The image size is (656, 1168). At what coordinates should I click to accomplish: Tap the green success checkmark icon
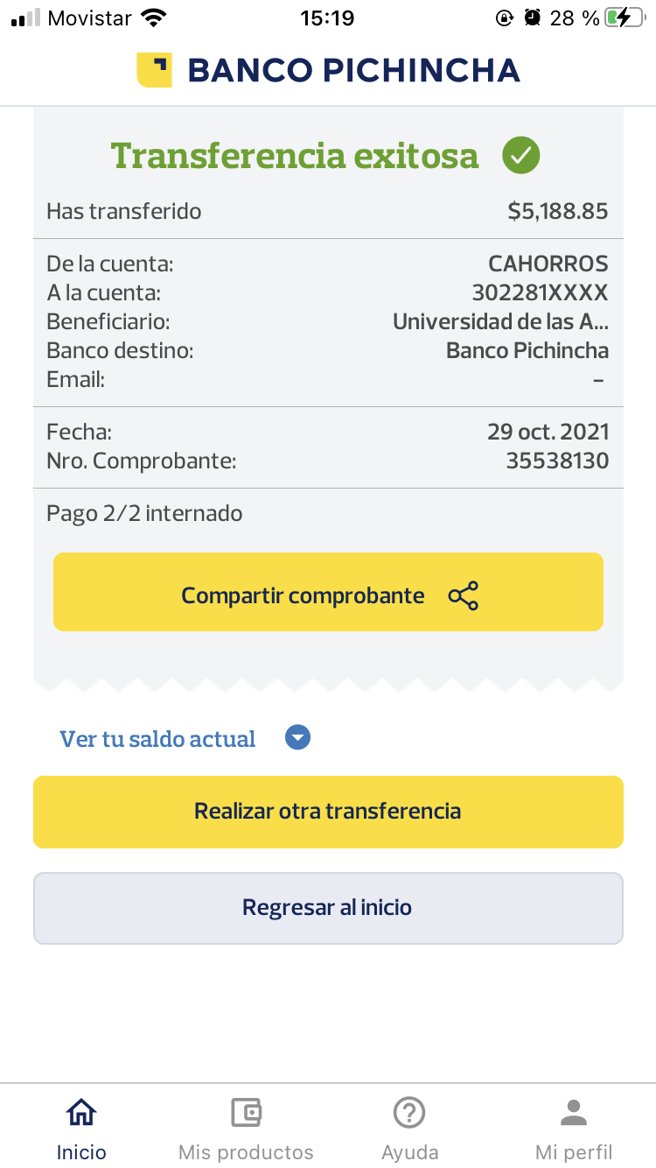[521, 156]
